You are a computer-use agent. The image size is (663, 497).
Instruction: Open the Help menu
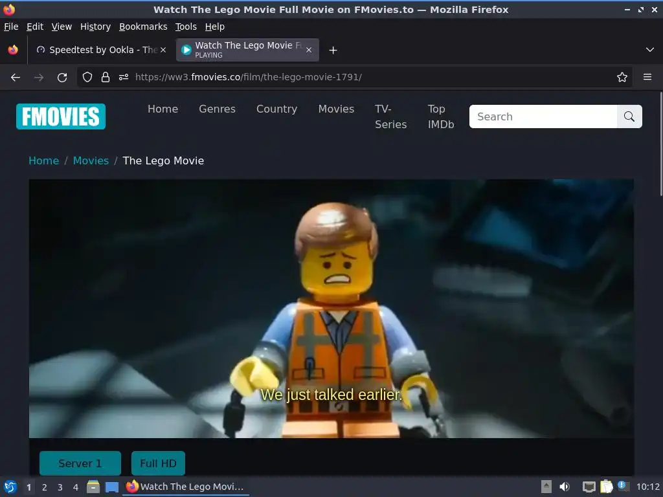[x=215, y=27]
